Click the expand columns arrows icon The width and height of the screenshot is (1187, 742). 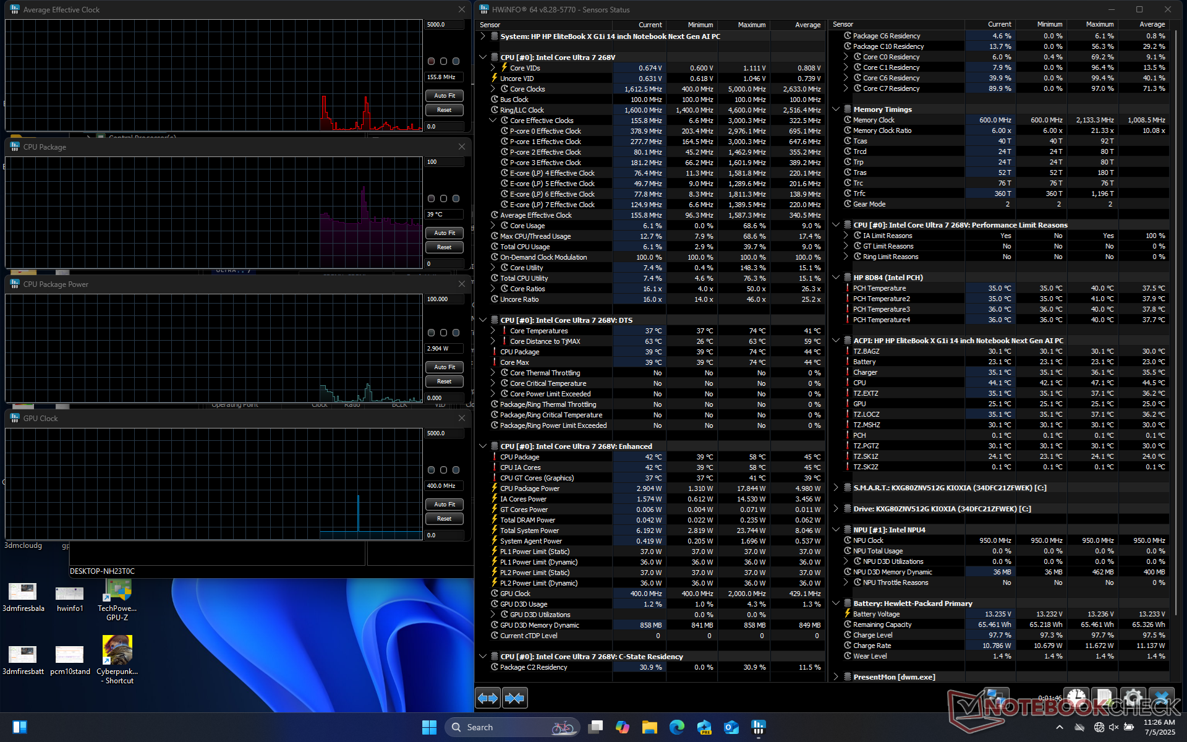coord(487,698)
